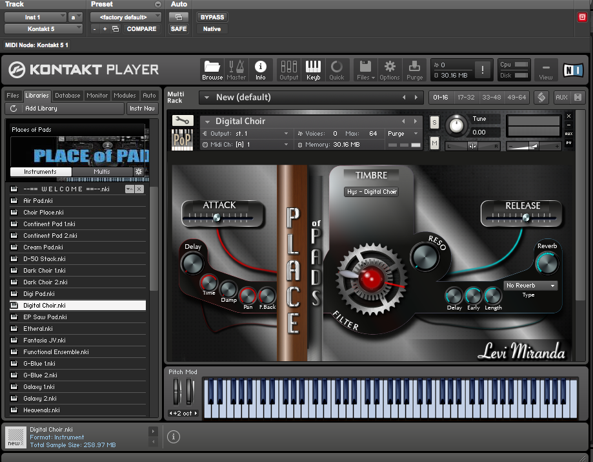The width and height of the screenshot is (593, 462).
Task: Mute the Digital Choir instrument
Action: [x=434, y=143]
